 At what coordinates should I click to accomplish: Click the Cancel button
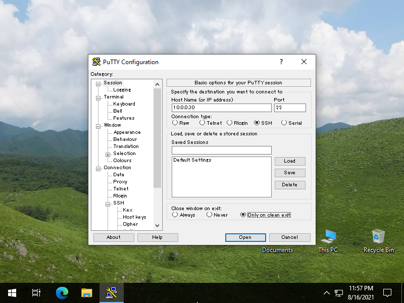click(289, 237)
